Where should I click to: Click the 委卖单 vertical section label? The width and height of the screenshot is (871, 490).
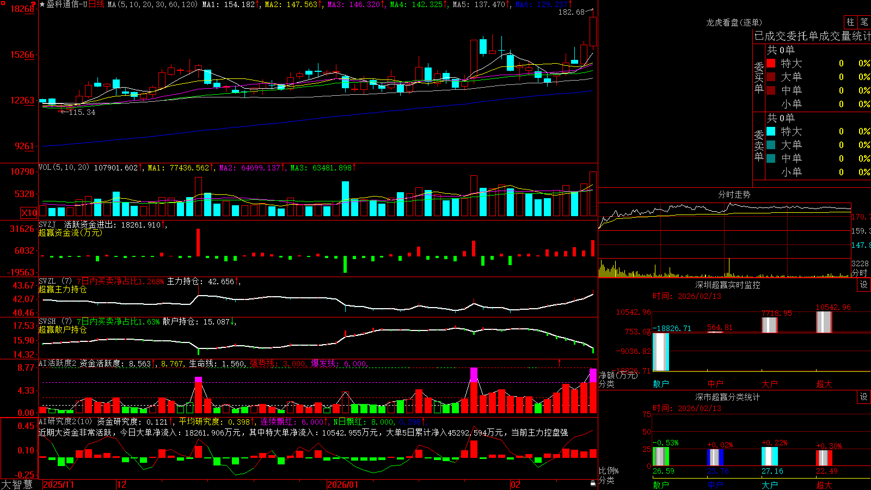coord(759,145)
